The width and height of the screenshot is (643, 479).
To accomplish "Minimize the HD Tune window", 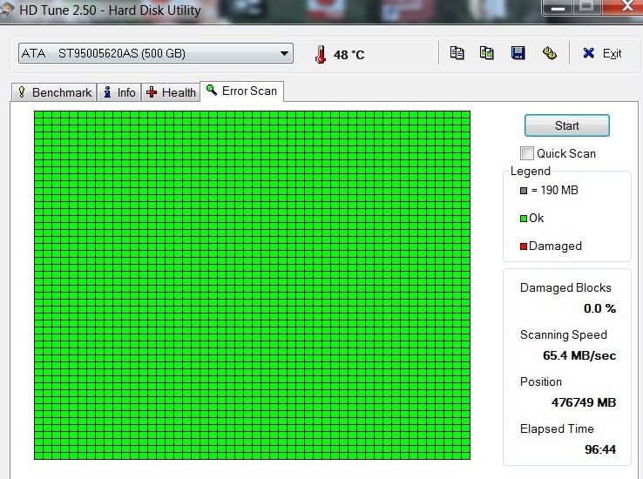I will pyautogui.click(x=558, y=6).
